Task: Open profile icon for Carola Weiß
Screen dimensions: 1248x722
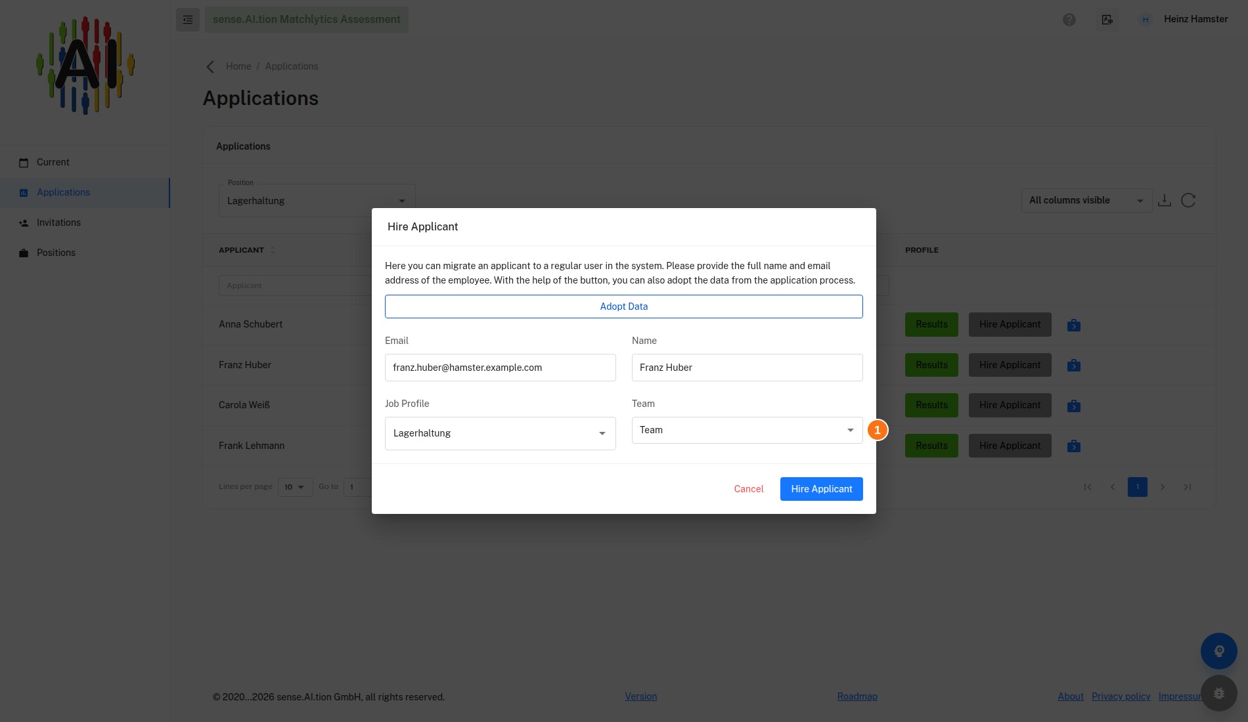Action: 1074,406
